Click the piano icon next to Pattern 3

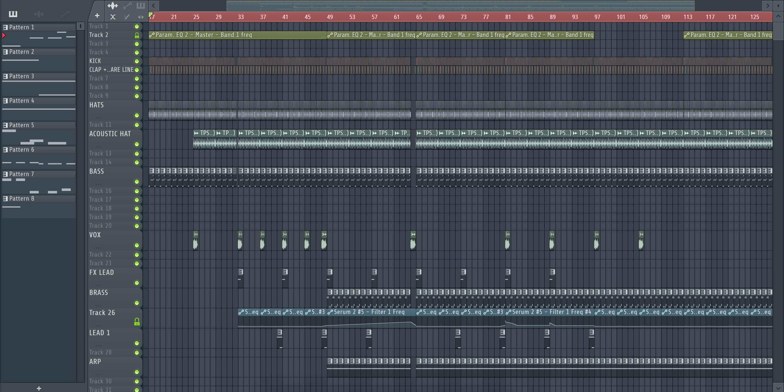point(5,76)
